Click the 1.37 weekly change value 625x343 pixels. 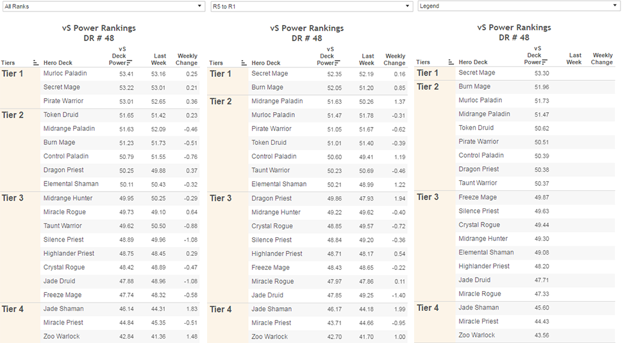pos(400,102)
